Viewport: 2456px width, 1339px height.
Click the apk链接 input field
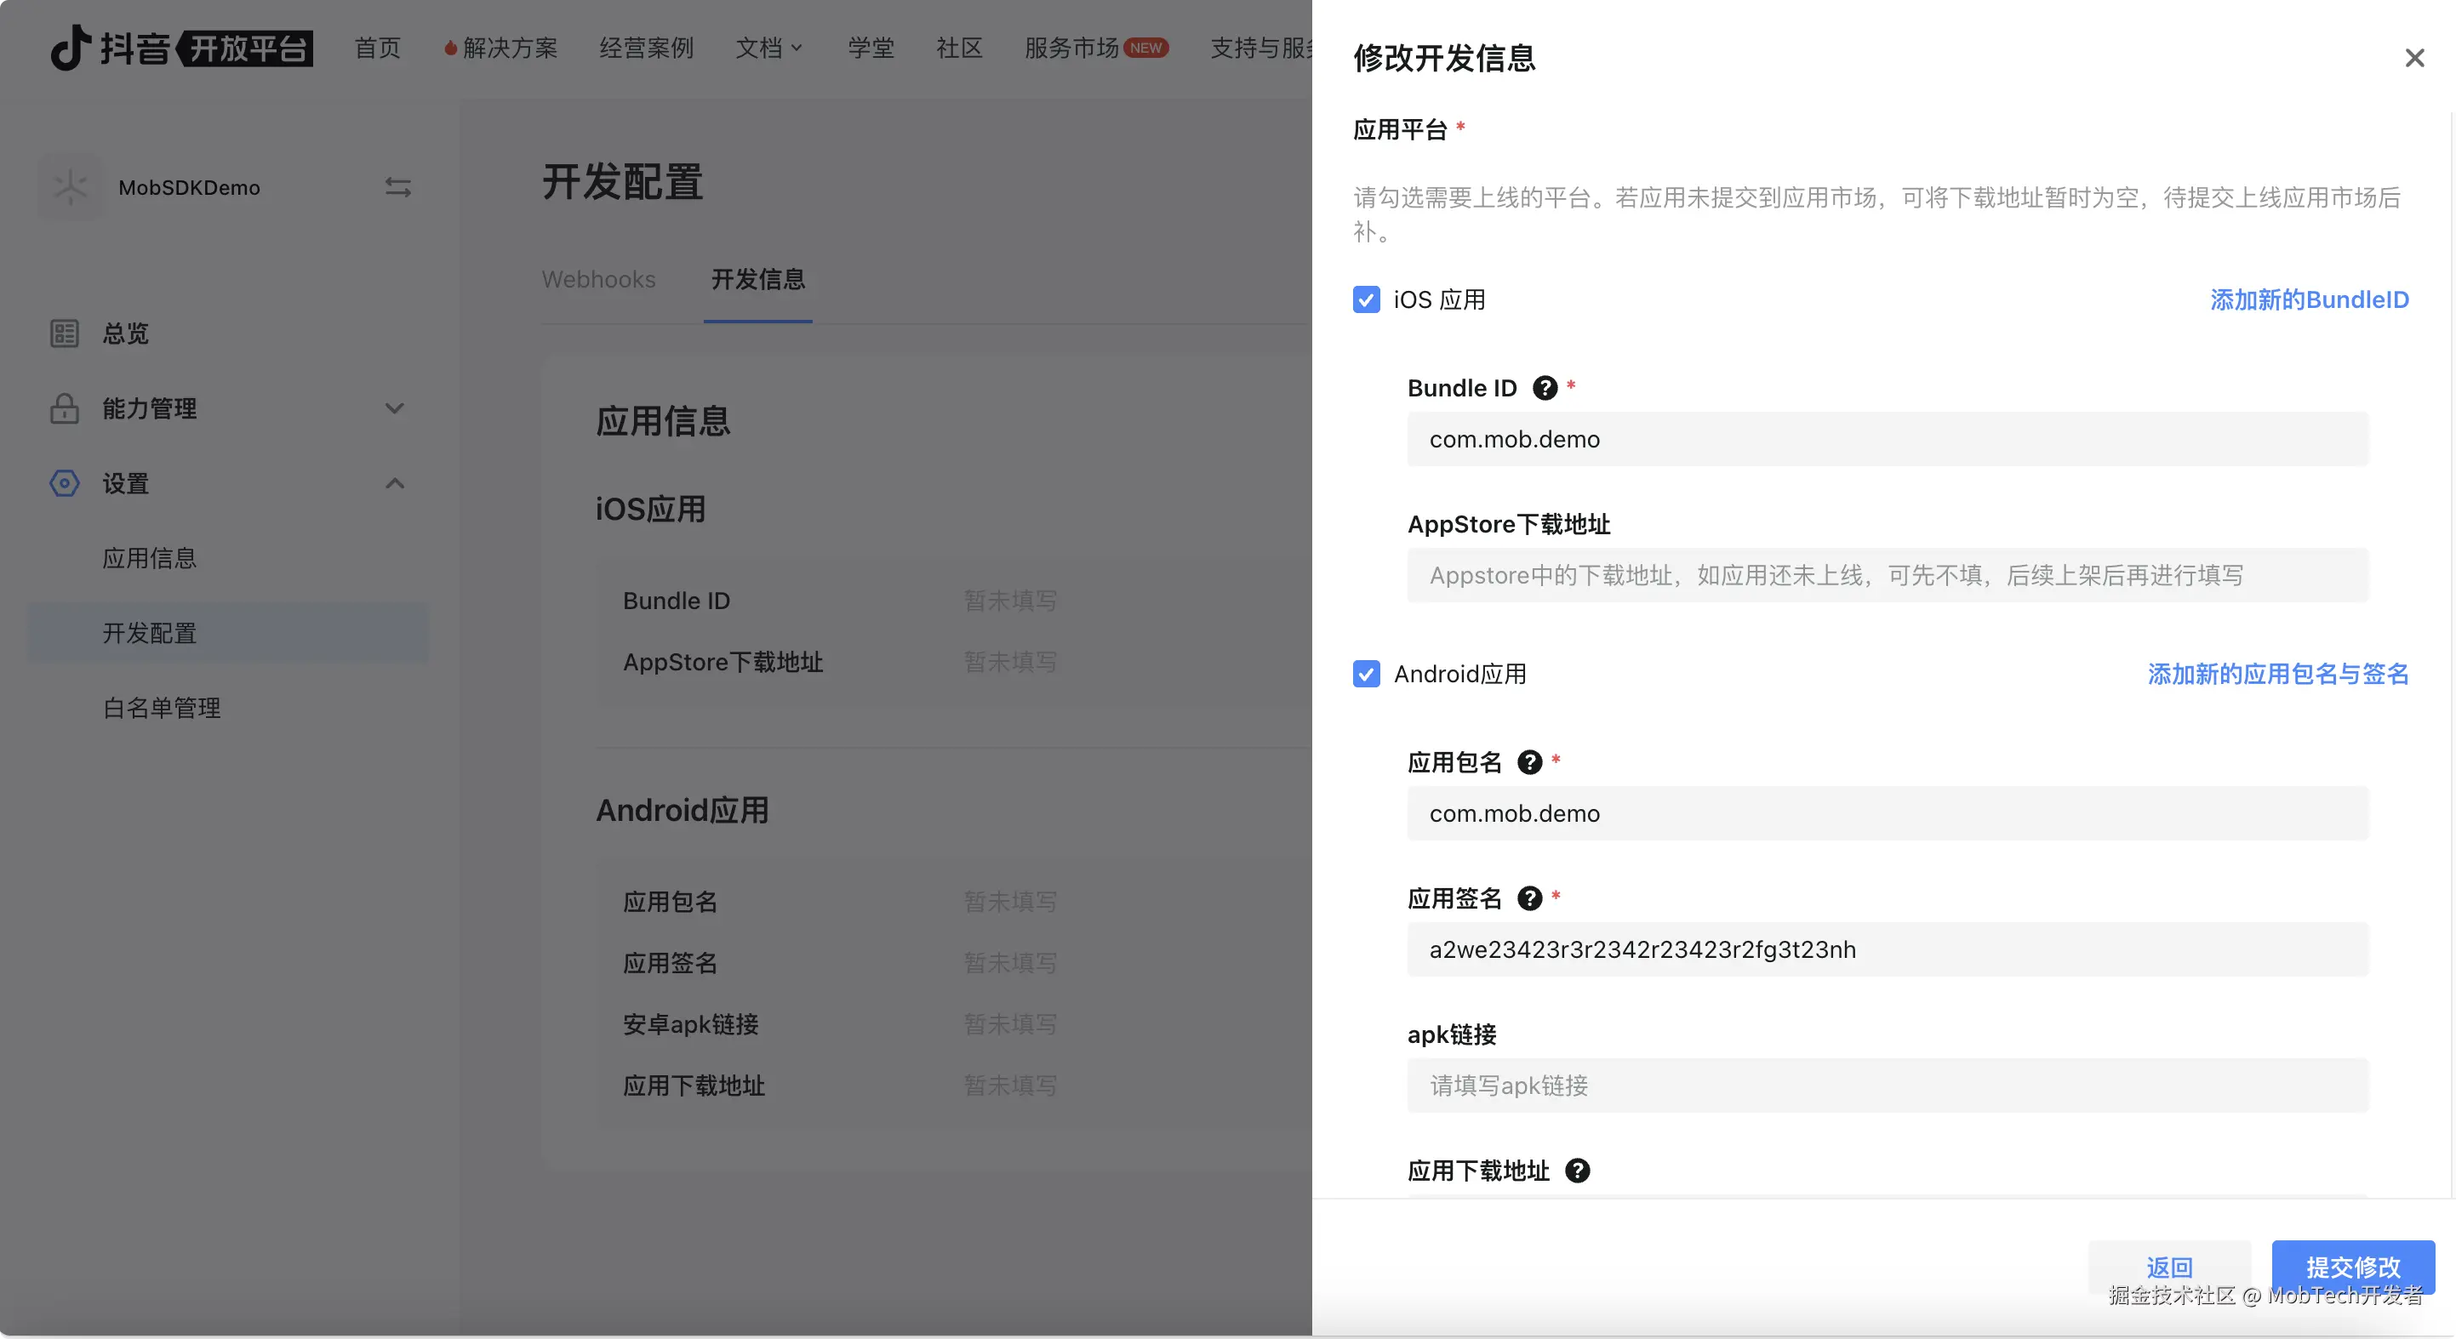(1887, 1085)
